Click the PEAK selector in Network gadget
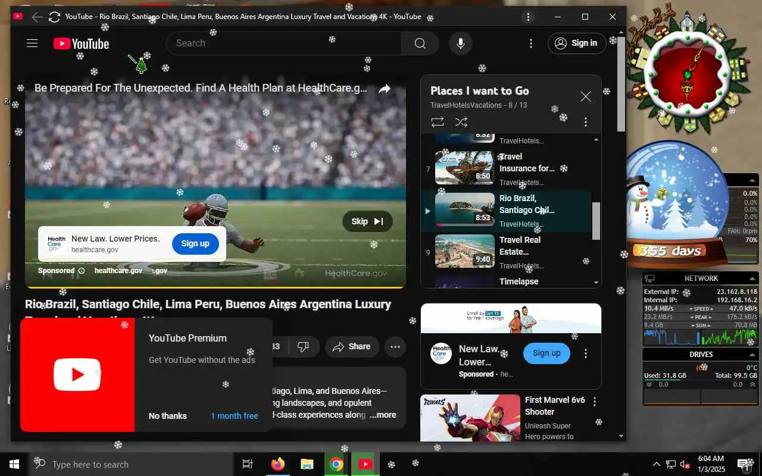The image size is (762, 476). click(701, 317)
